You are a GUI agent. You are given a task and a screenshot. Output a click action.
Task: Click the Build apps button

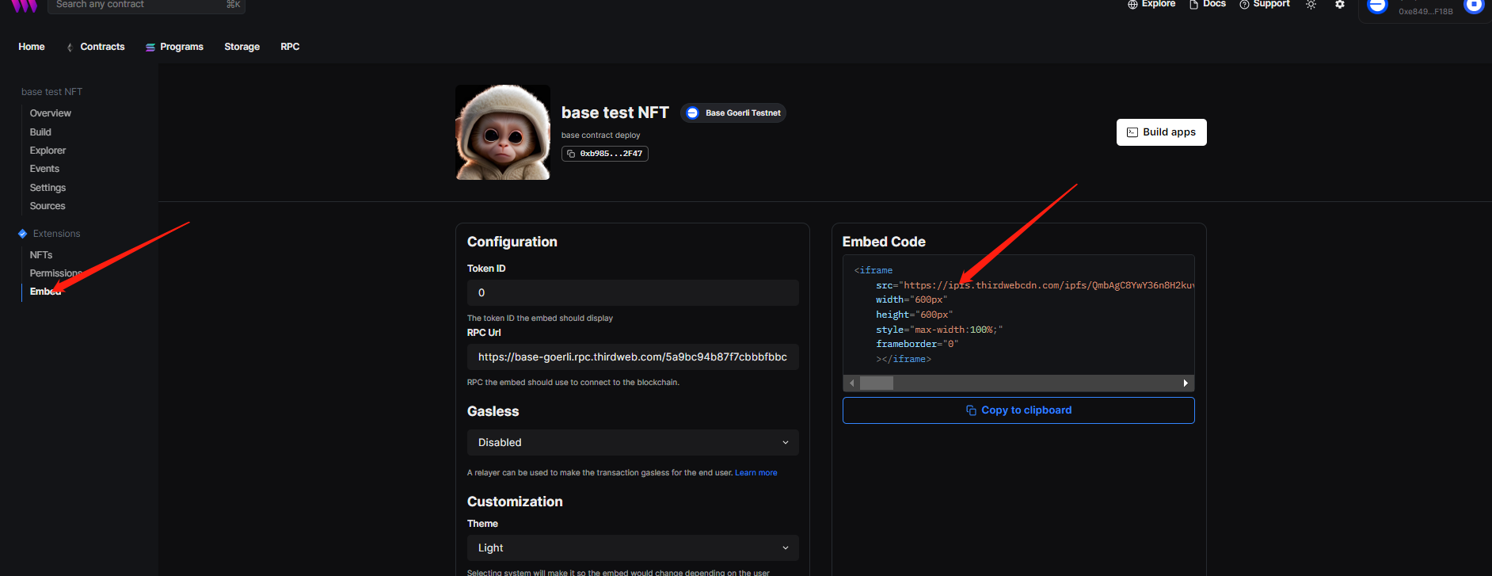pos(1161,132)
